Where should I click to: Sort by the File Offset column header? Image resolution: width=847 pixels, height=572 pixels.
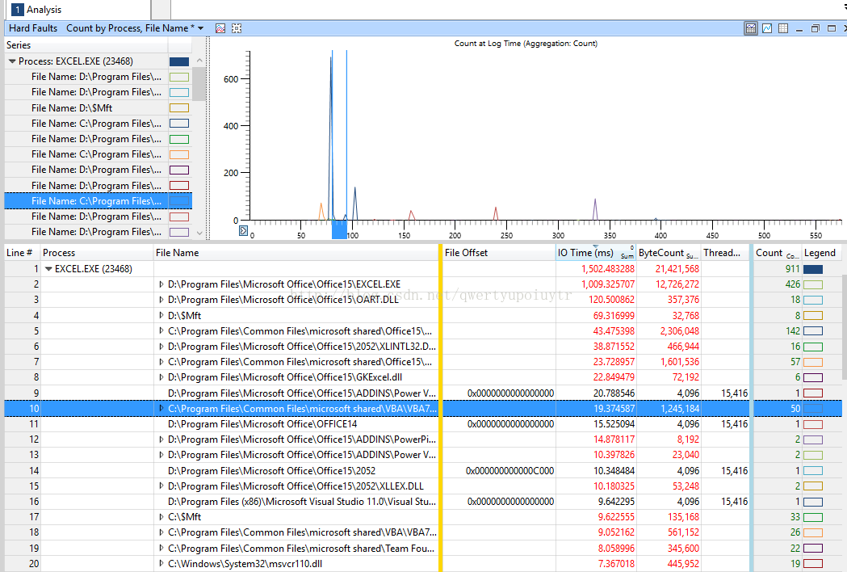coord(499,253)
